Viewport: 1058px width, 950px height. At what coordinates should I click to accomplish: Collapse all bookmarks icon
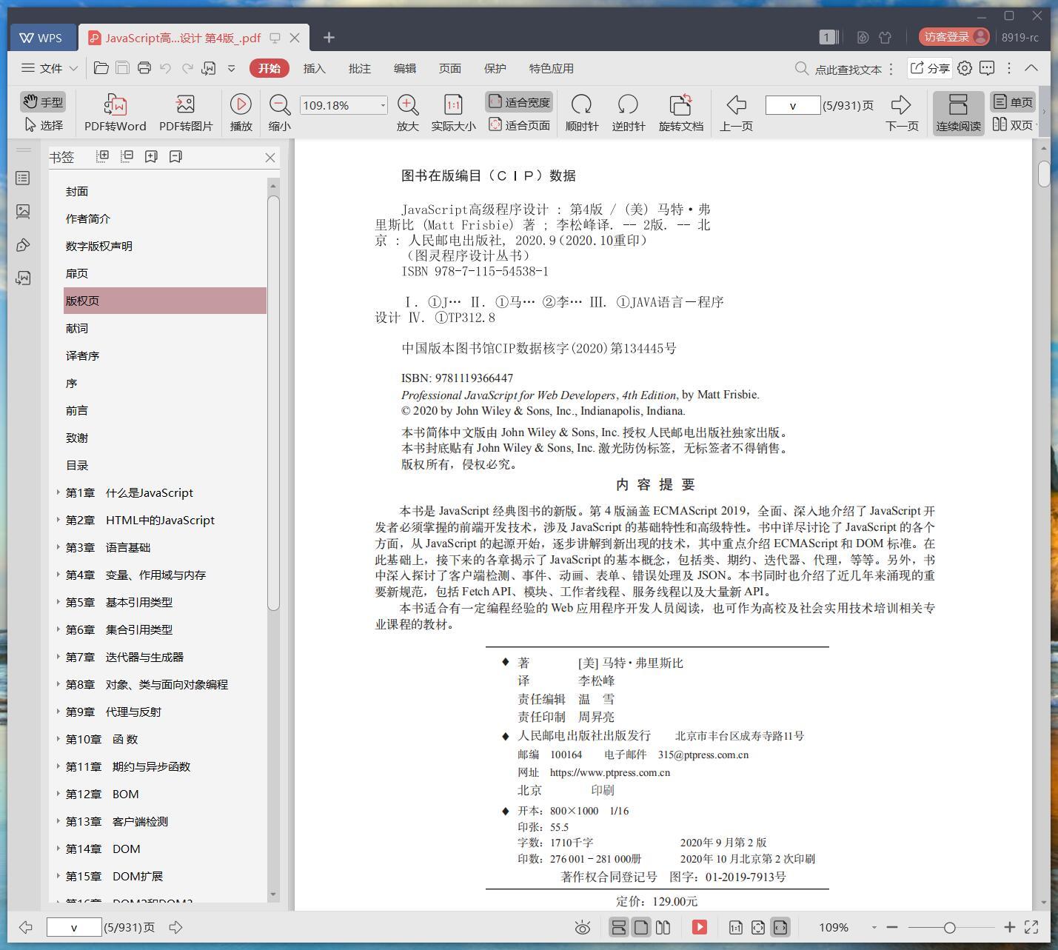tap(127, 156)
